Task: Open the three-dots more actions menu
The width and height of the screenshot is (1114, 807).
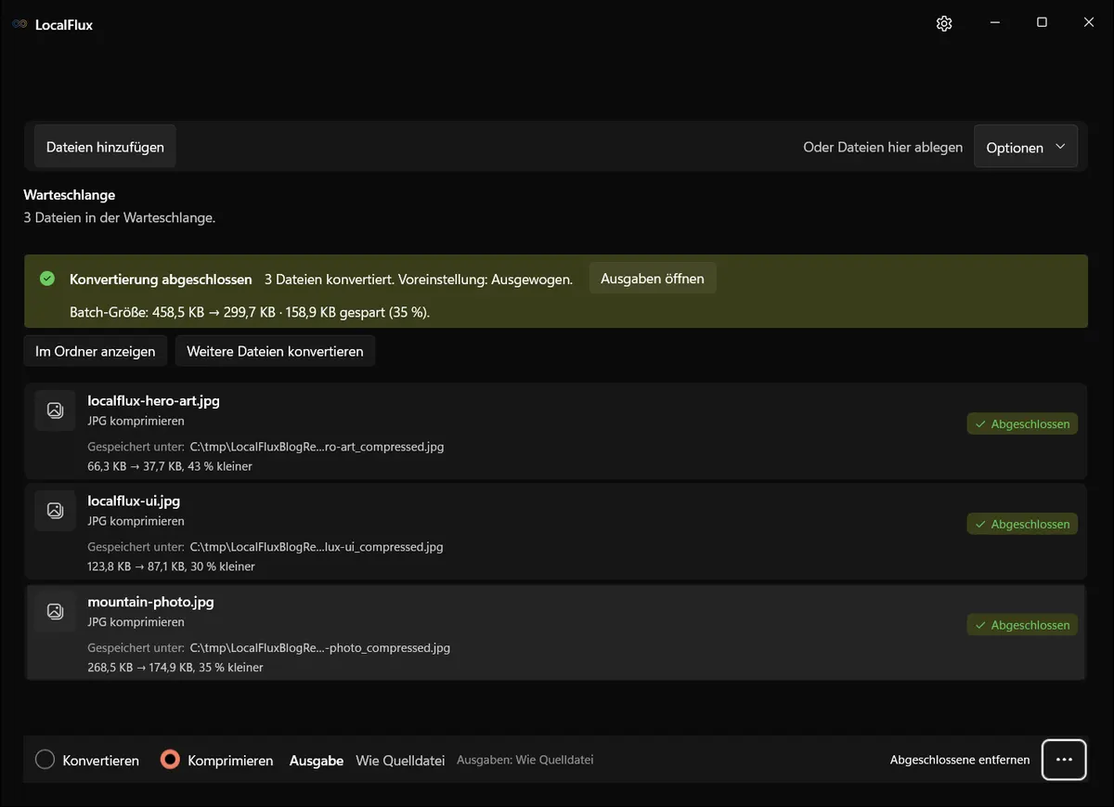Action: click(1064, 760)
